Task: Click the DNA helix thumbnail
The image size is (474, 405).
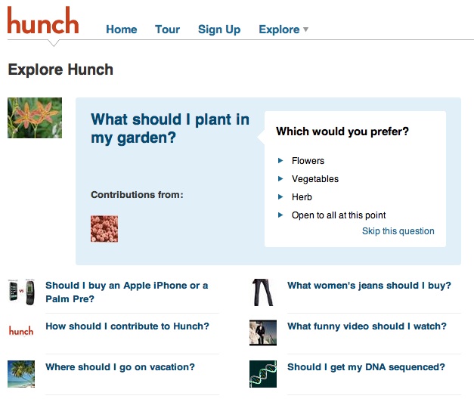Action: [263, 374]
